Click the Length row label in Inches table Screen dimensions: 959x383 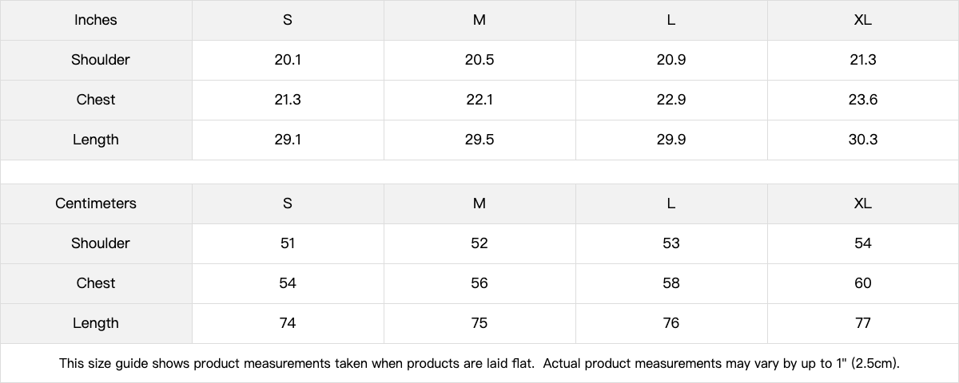point(96,140)
